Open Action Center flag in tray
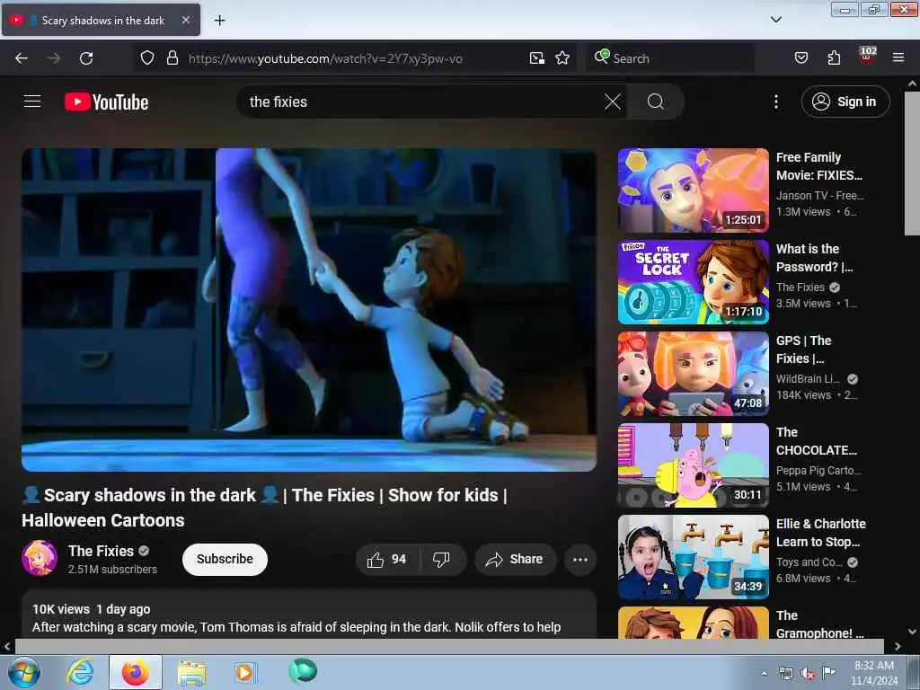The height and width of the screenshot is (690, 920). 827,673
